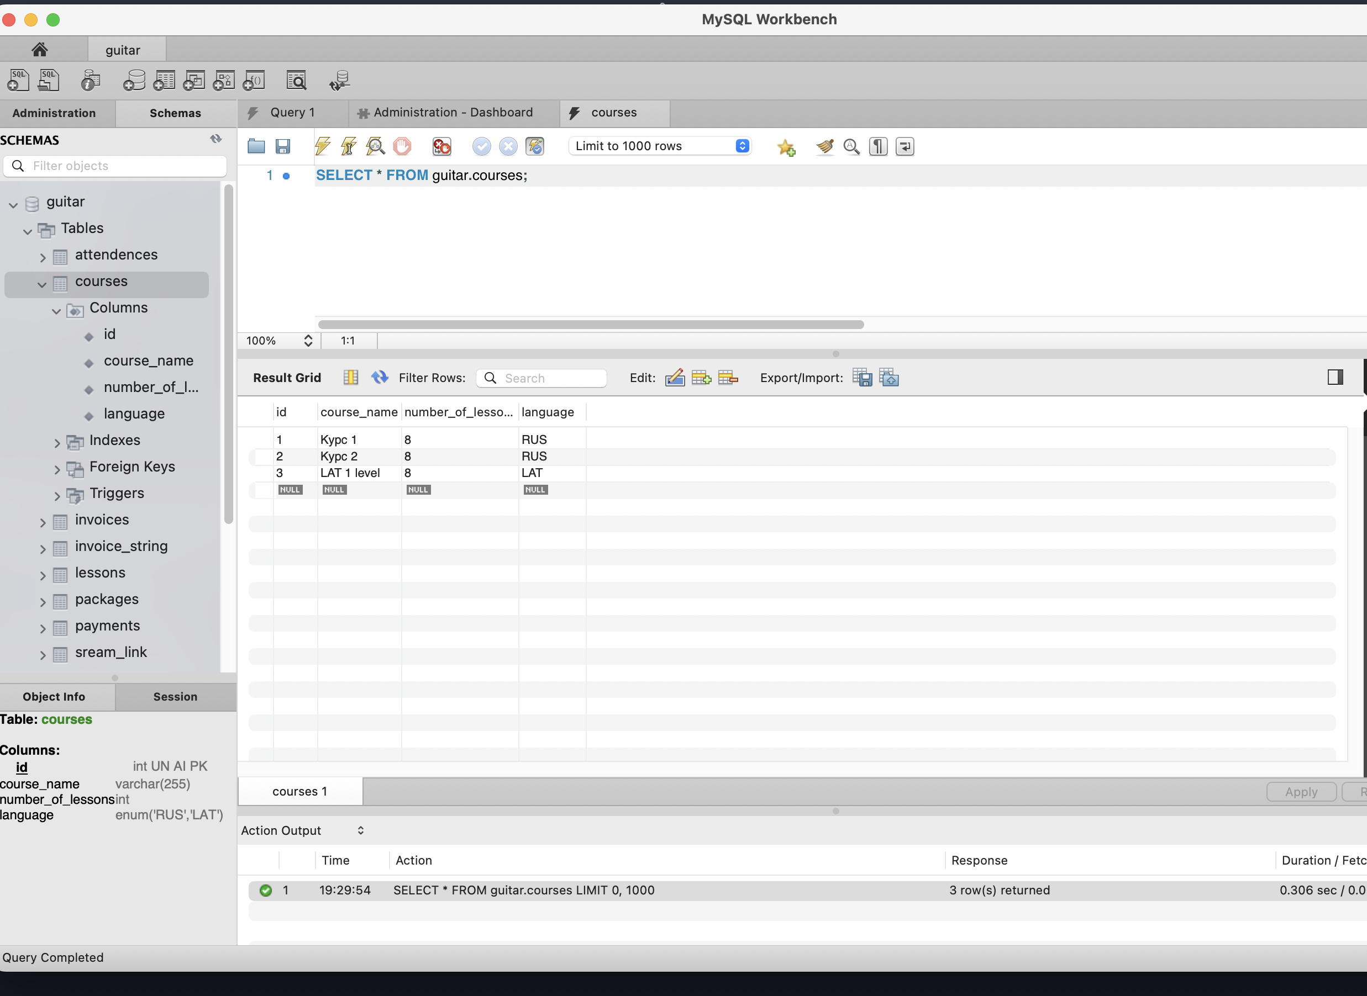
Task: Toggle invisible characters display in the editor
Action: tap(878, 146)
